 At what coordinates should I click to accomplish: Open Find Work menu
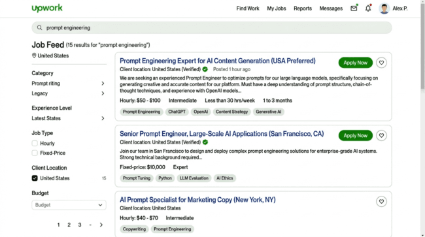click(x=248, y=8)
